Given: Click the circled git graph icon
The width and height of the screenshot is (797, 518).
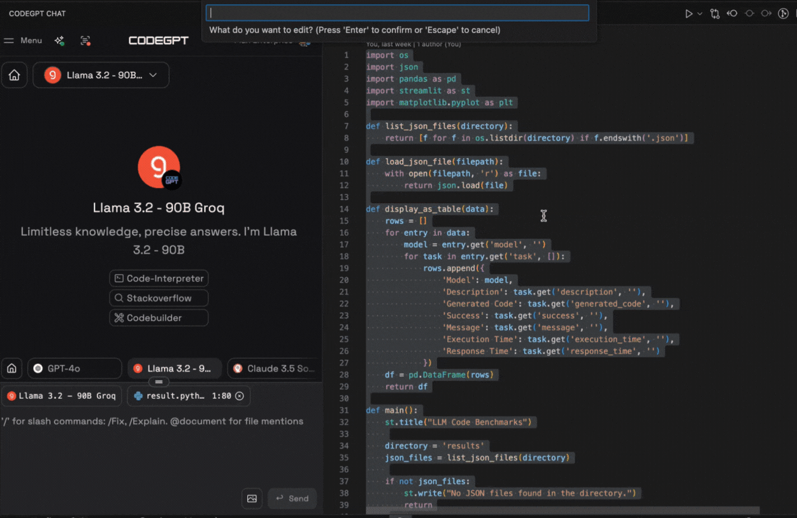Looking at the screenshot, I should (784, 13).
